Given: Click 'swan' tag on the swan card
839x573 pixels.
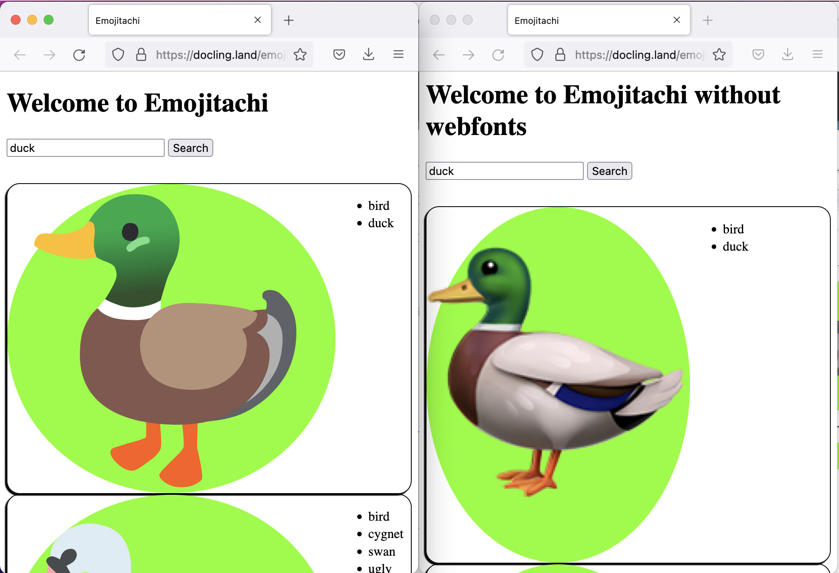Looking at the screenshot, I should (382, 552).
